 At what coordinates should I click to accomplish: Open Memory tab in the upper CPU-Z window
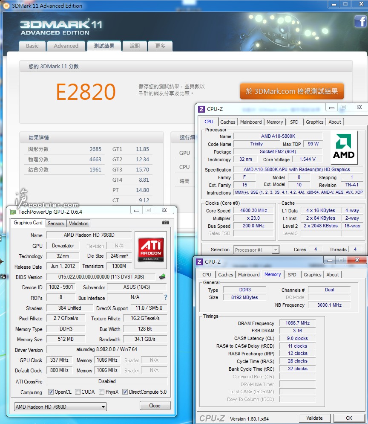pos(275,122)
